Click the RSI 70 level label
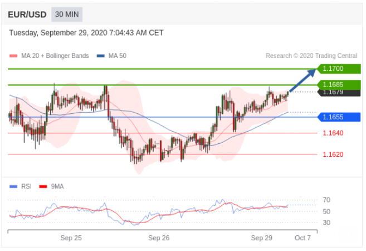 pos(326,200)
